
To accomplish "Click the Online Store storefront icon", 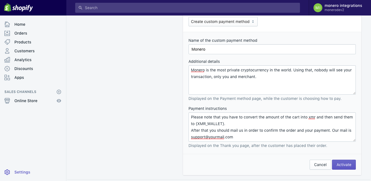I will (7, 101).
